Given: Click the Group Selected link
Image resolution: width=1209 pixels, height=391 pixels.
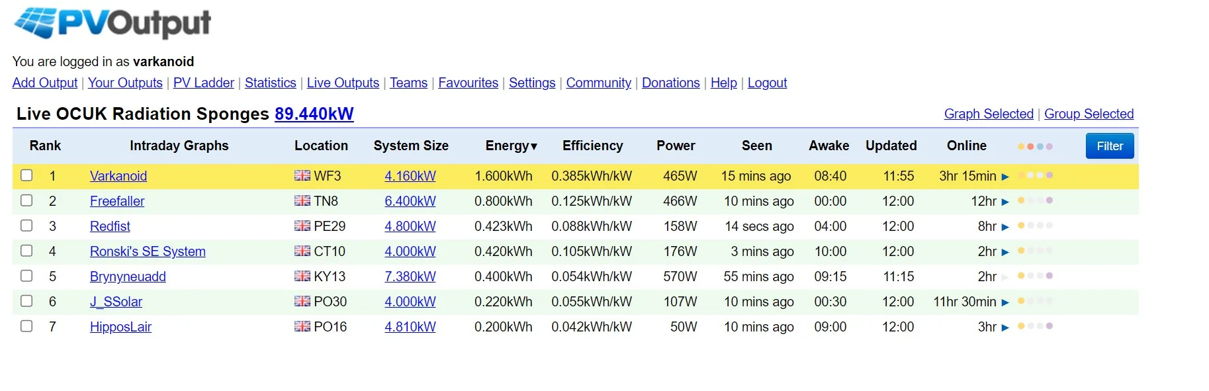Looking at the screenshot, I should tap(1089, 114).
